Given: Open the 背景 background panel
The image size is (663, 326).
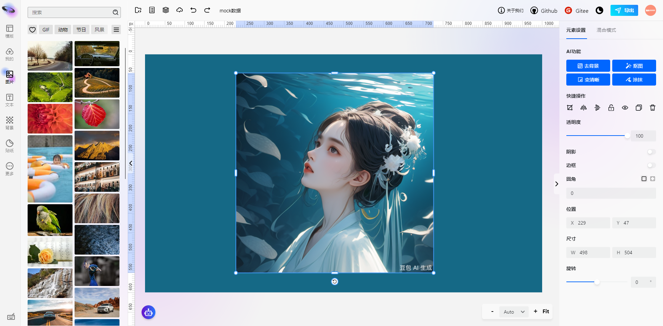Looking at the screenshot, I should pos(10,123).
